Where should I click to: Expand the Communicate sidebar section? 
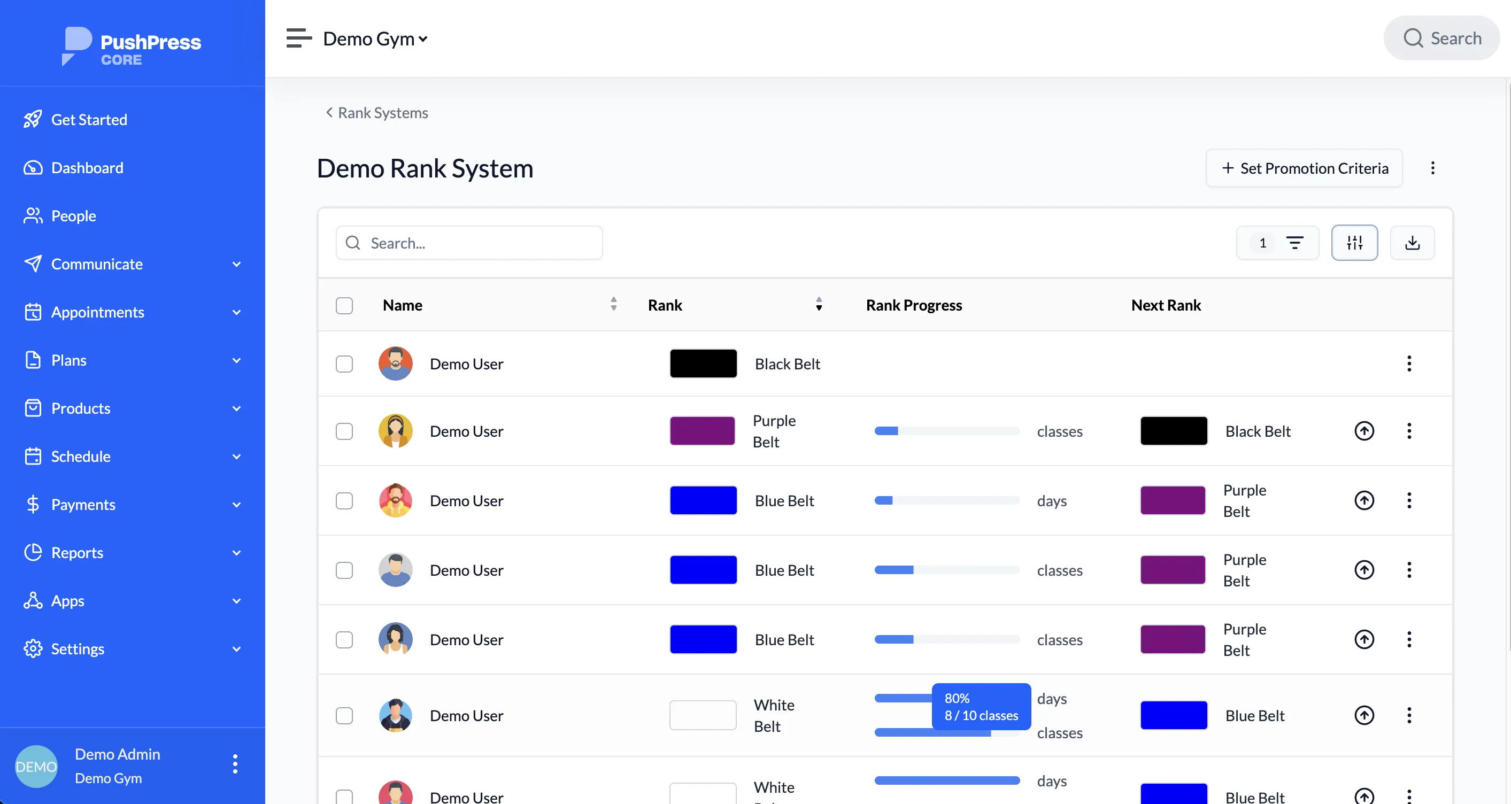97,264
